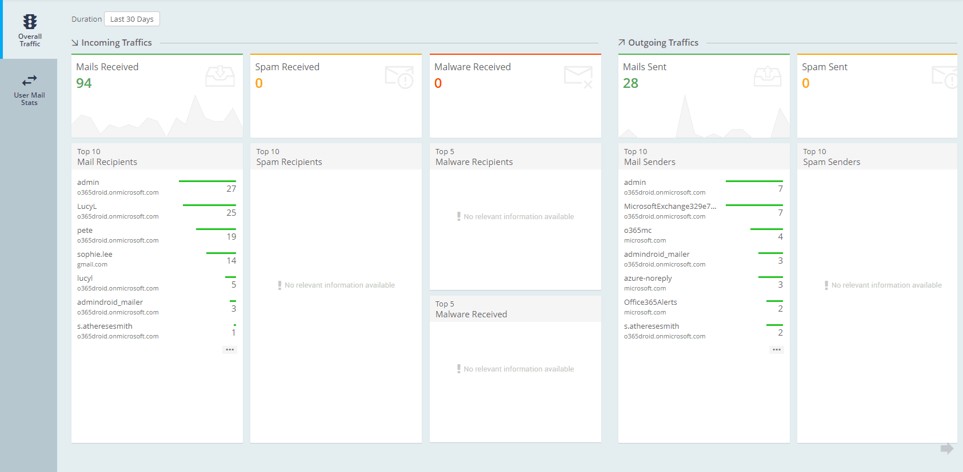963x472 pixels.
Task: Click the Mails Sent count 28
Action: [630, 83]
